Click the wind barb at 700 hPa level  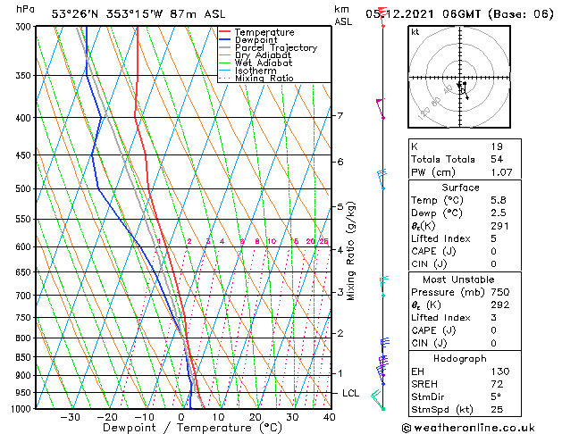point(383,285)
